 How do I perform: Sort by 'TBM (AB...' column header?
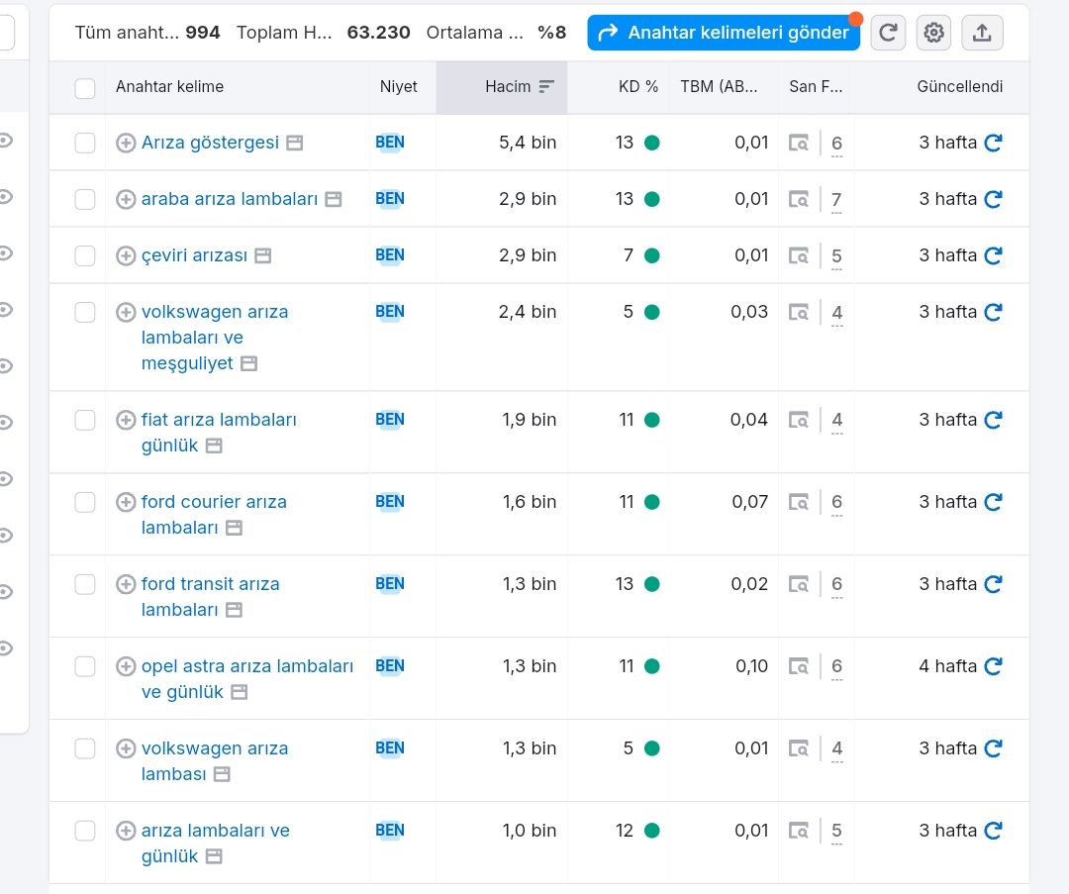(719, 86)
